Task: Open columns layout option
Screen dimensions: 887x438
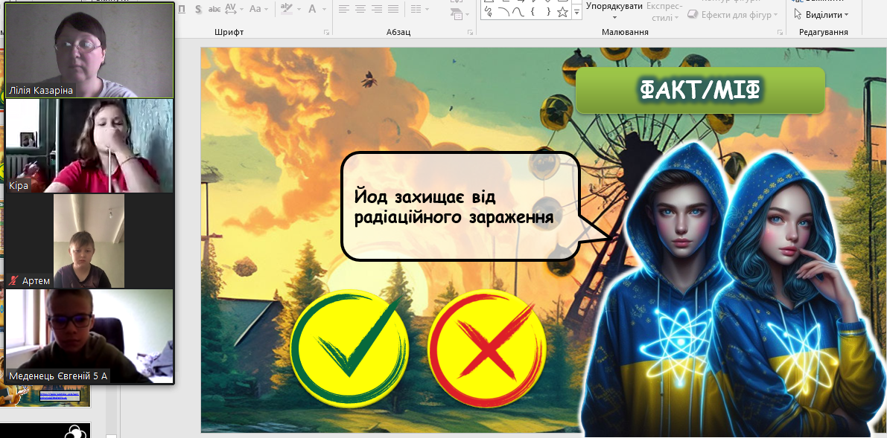Action: pyautogui.click(x=419, y=8)
